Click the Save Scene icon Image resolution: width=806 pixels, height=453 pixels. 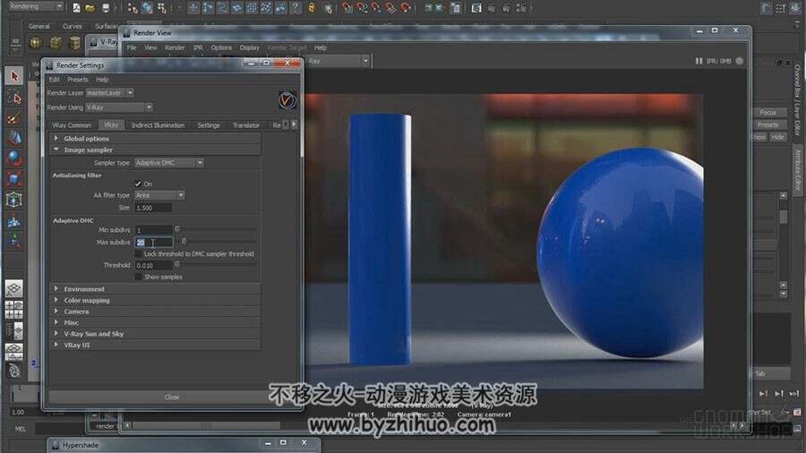tap(106, 8)
